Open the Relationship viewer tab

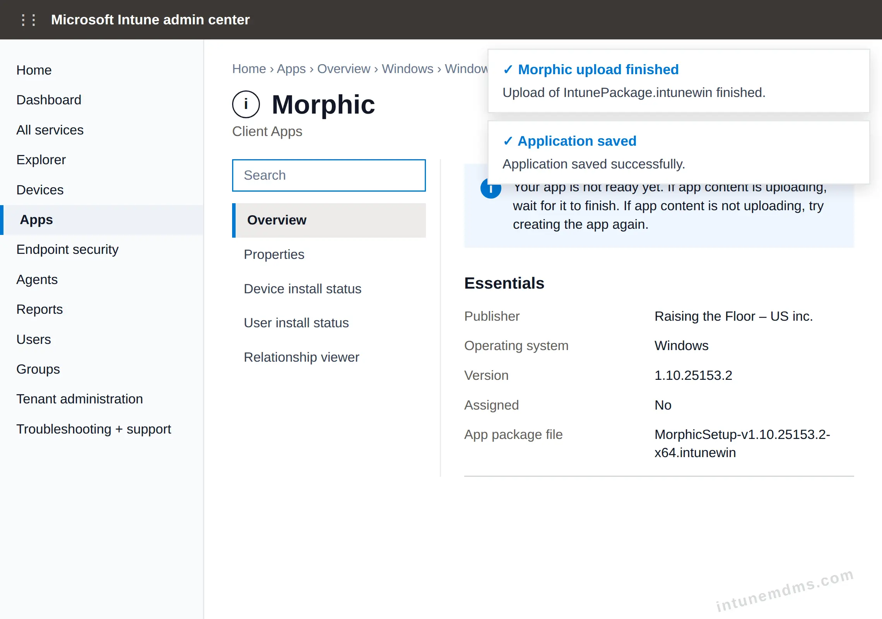point(329,357)
